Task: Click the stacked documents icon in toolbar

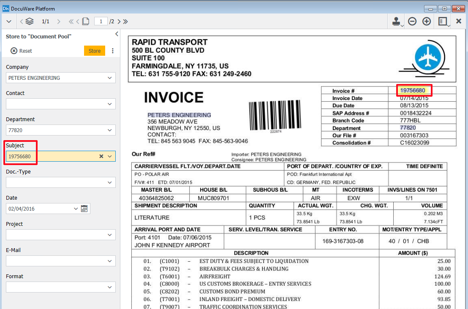Action: (x=29, y=22)
